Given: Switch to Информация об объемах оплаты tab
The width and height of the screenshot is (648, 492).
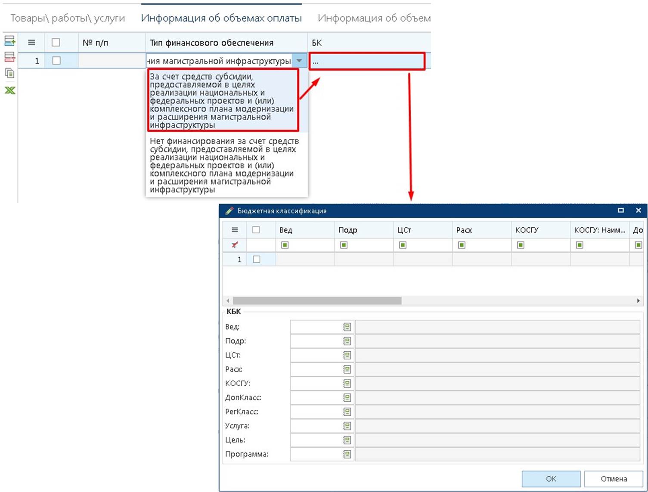Looking at the screenshot, I should pyautogui.click(x=221, y=18).
